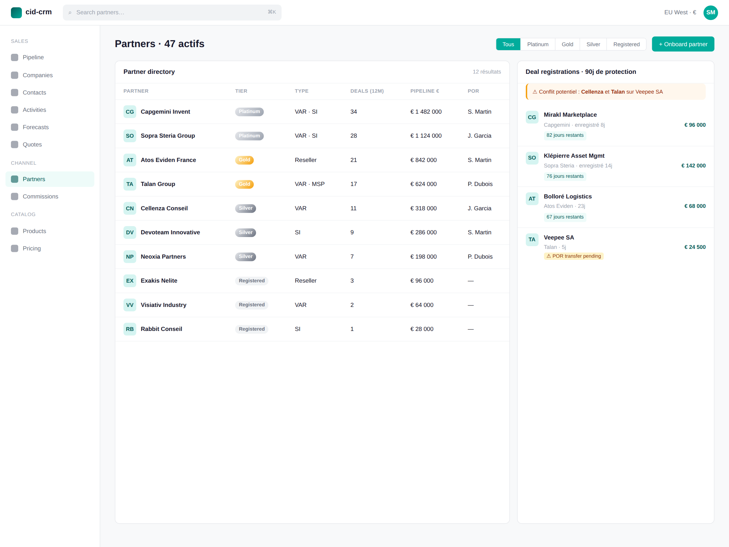Click the Forecasts sidebar icon
The image size is (729, 547).
pyautogui.click(x=15, y=127)
